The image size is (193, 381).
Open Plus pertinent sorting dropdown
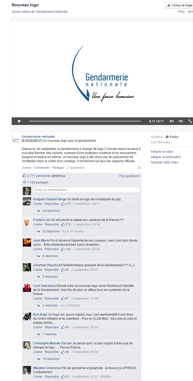pyautogui.click(x=130, y=176)
